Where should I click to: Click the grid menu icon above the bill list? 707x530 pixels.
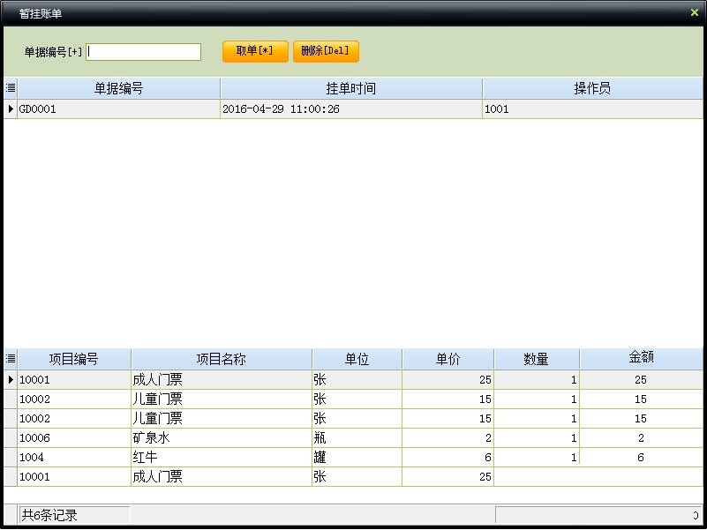pos(8,87)
